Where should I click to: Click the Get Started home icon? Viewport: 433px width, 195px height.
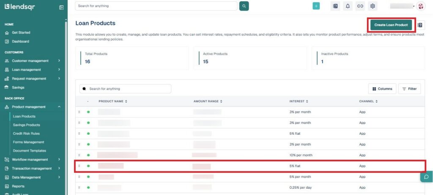pos(7,33)
